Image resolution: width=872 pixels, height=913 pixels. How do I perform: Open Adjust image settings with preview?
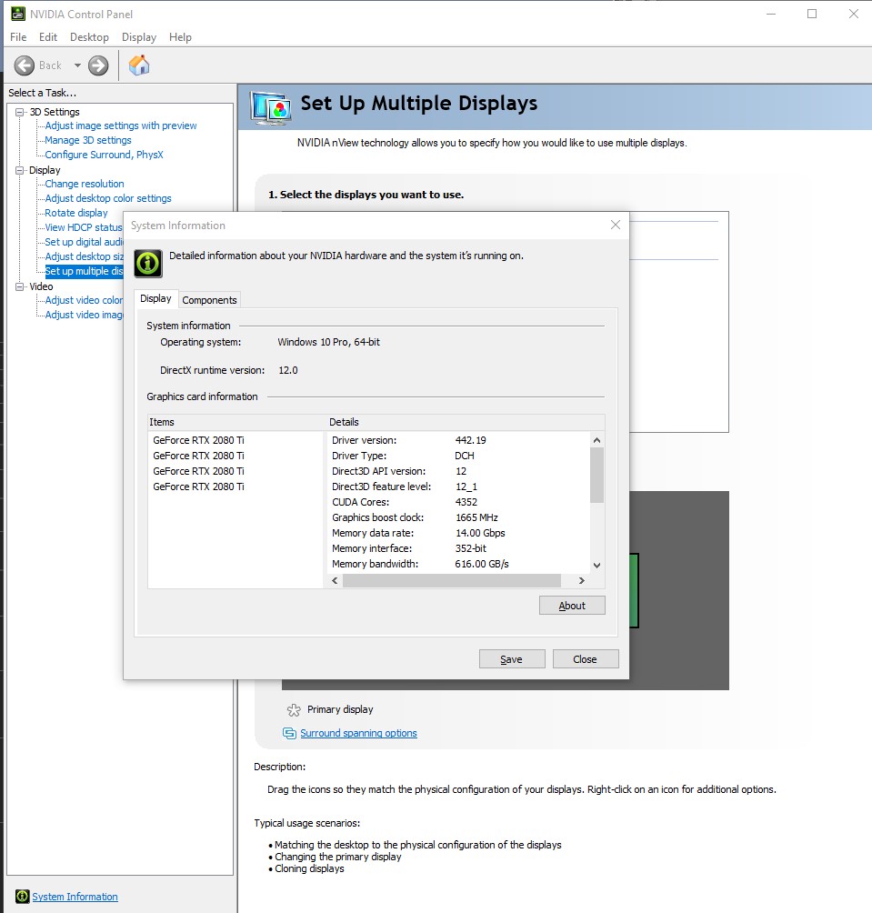point(121,125)
